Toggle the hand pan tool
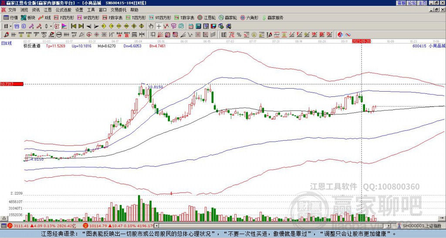Viewport: 446px width, 238px height. pos(151,26)
